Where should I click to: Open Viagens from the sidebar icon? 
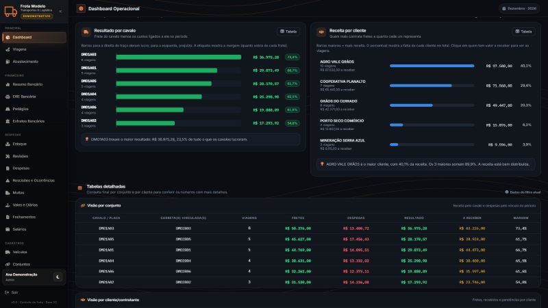[8, 49]
